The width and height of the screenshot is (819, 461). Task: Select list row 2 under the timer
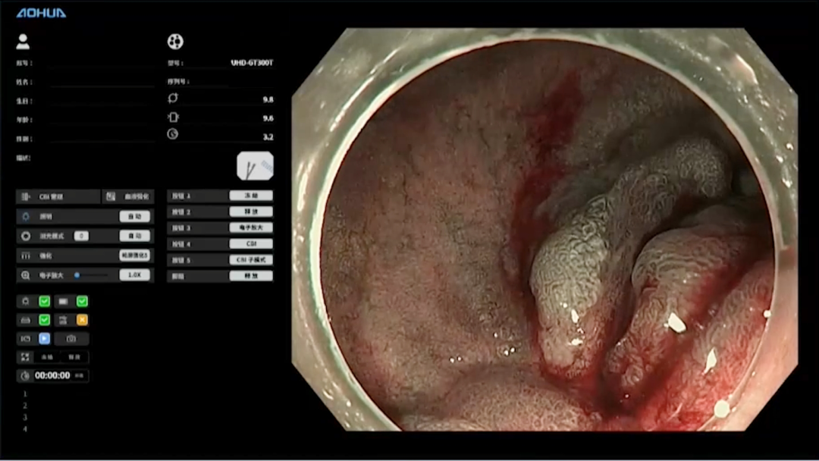24,406
